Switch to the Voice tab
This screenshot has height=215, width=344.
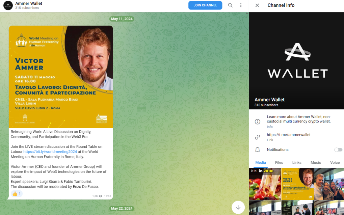click(335, 163)
